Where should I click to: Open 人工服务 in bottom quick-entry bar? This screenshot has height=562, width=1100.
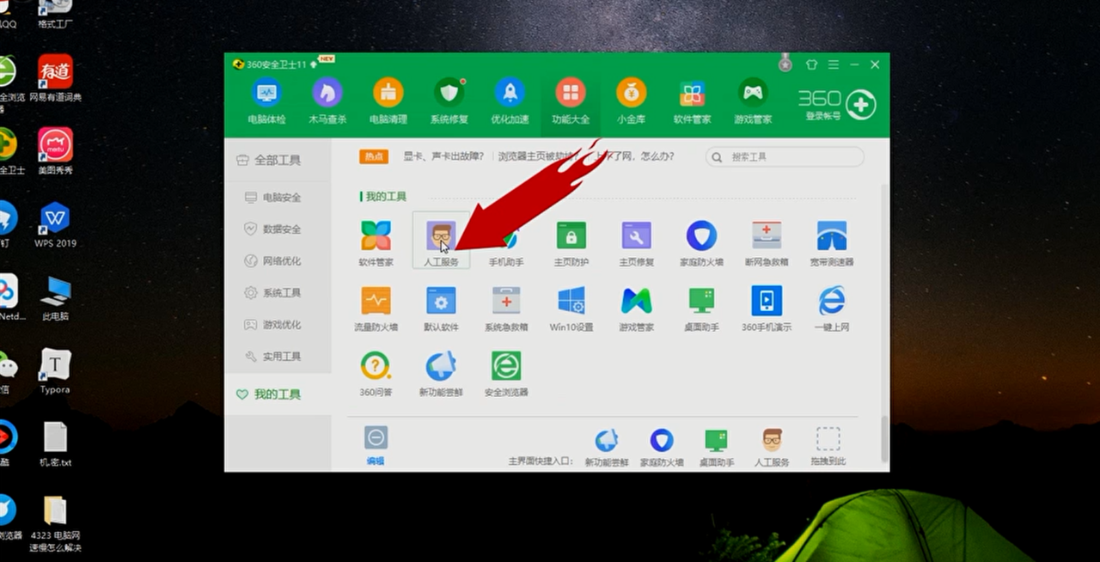pos(772,448)
